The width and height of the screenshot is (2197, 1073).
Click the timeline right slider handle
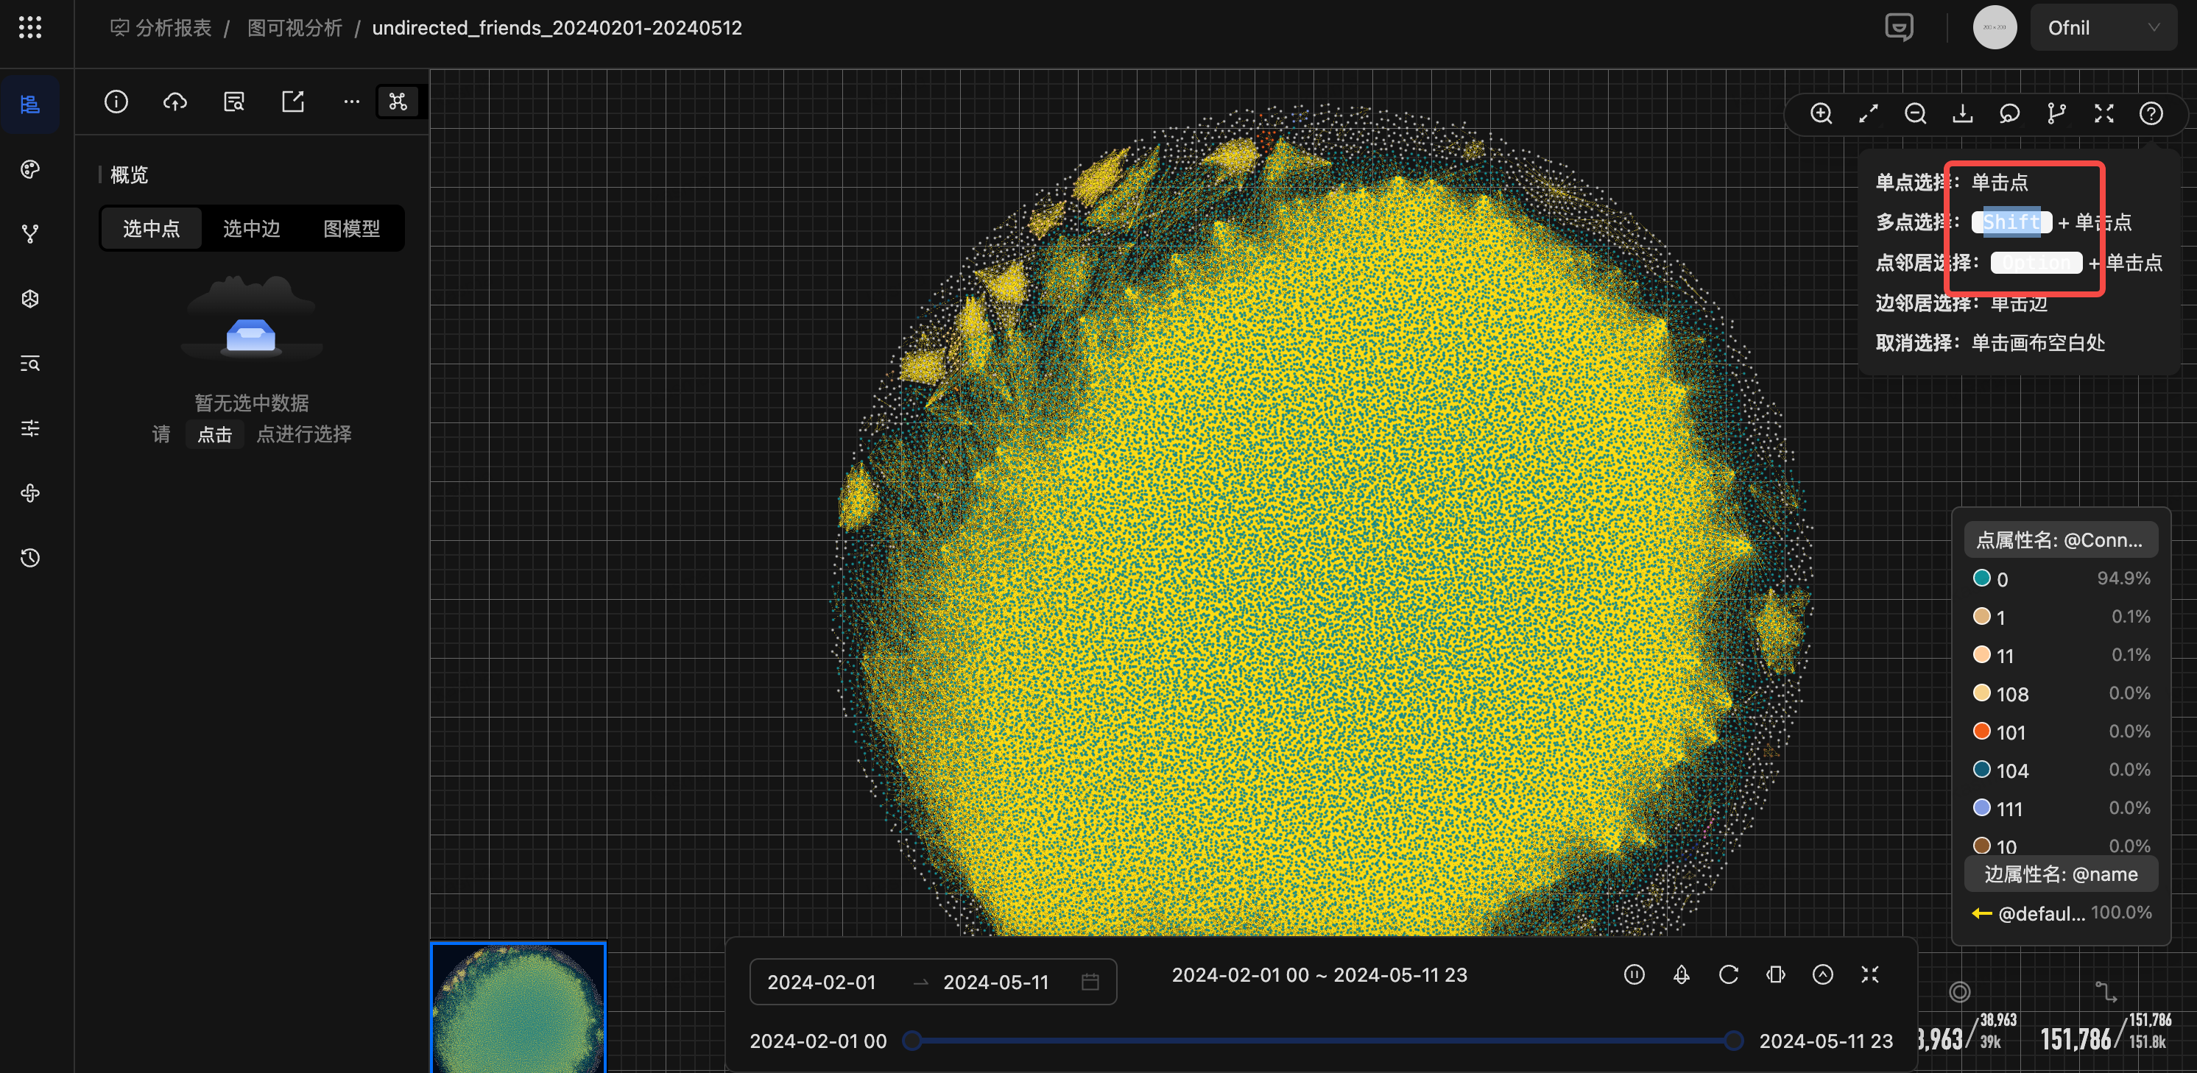tap(1733, 1041)
